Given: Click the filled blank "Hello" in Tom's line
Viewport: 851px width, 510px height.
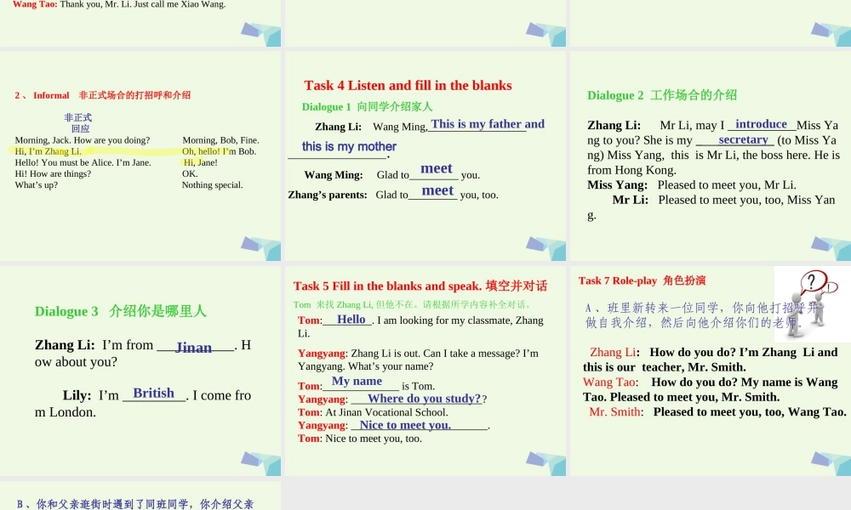Looking at the screenshot, I should (x=351, y=320).
